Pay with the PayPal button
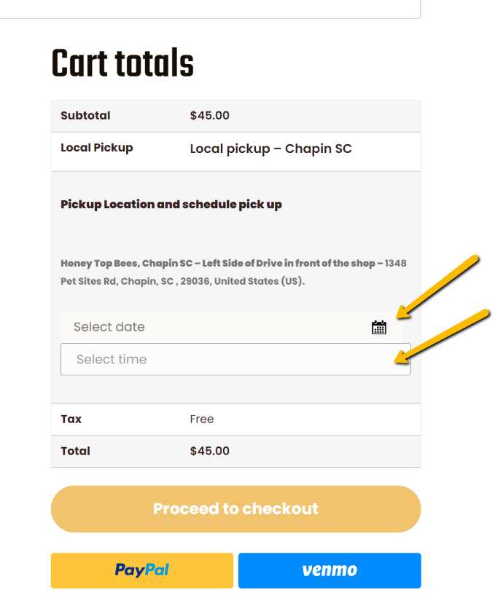Image resolution: width=495 pixels, height=603 pixels. (142, 570)
